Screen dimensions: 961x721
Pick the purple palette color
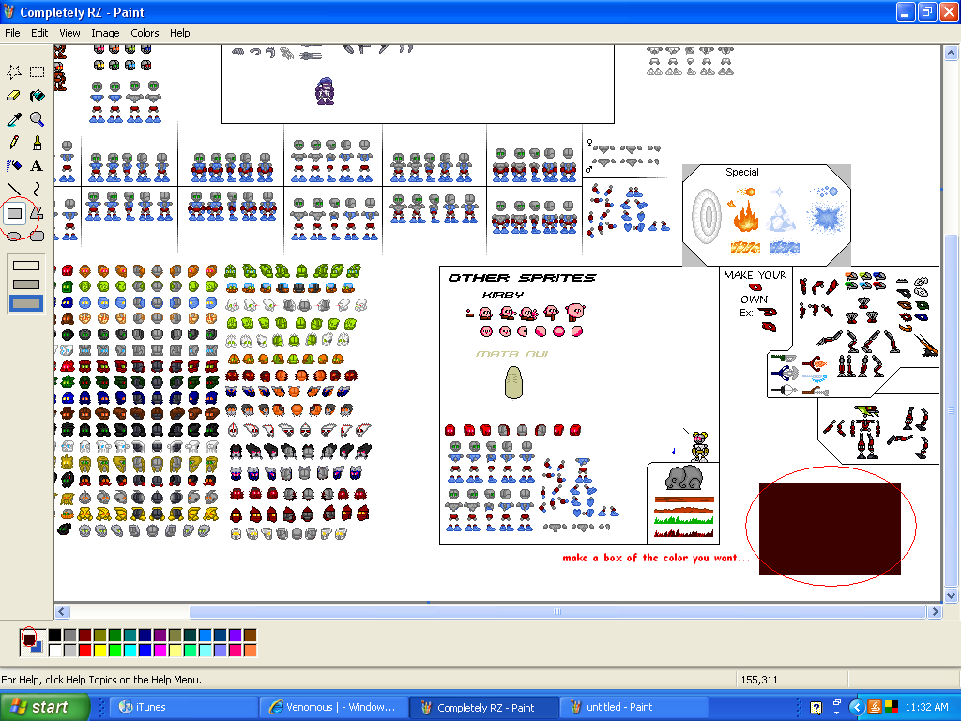pos(160,636)
